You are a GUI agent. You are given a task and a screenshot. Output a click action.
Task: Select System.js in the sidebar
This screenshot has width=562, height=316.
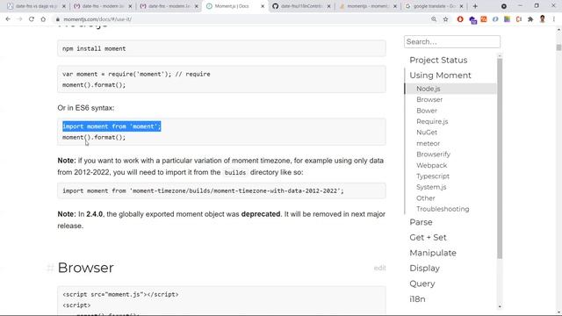point(431,187)
